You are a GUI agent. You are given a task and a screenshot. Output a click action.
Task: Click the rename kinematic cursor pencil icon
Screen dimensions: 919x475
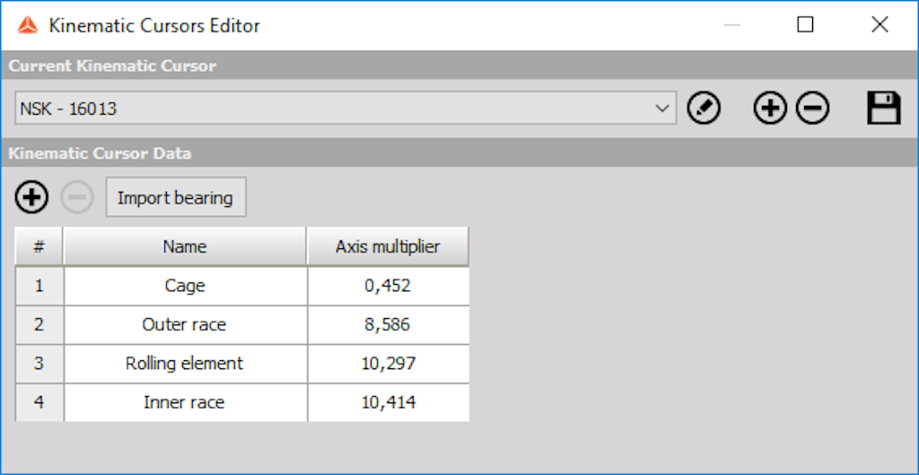[704, 108]
